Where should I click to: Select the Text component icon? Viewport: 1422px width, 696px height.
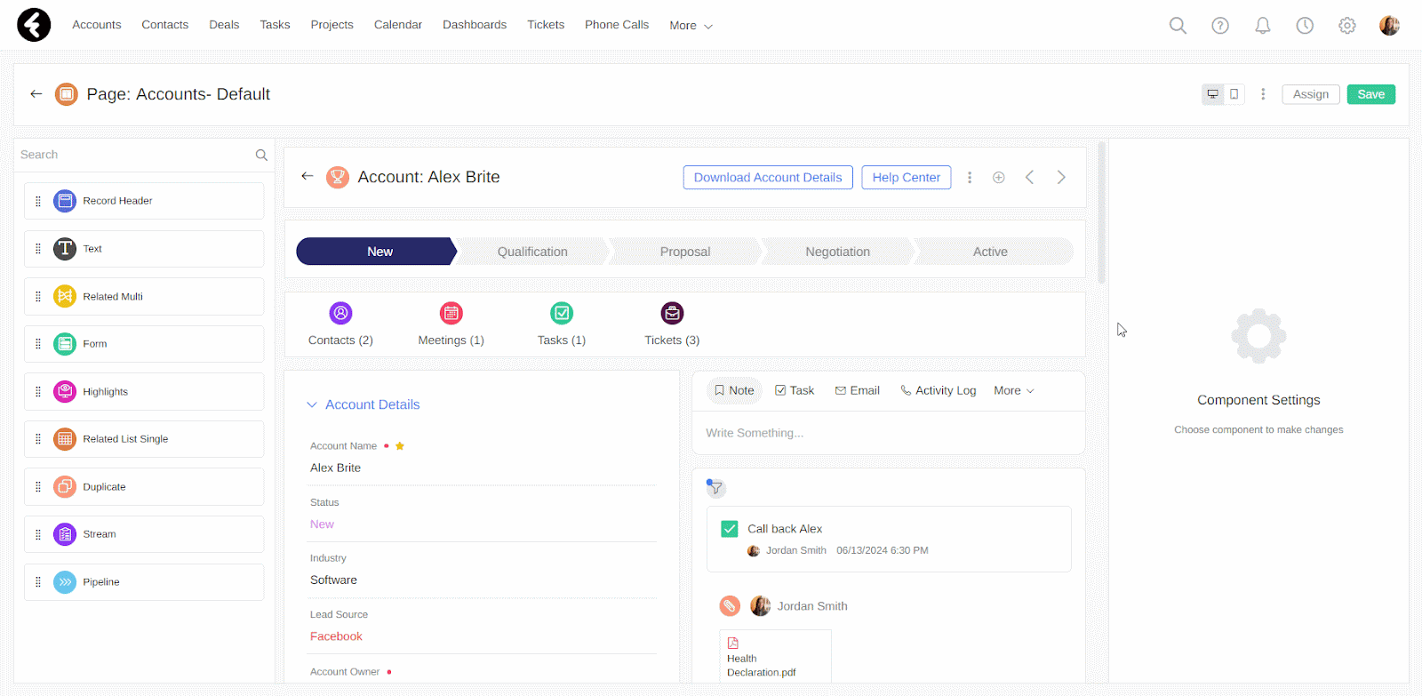[x=65, y=249]
